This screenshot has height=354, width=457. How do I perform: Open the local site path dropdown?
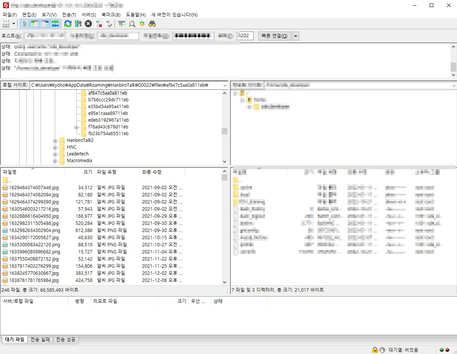(x=225, y=85)
